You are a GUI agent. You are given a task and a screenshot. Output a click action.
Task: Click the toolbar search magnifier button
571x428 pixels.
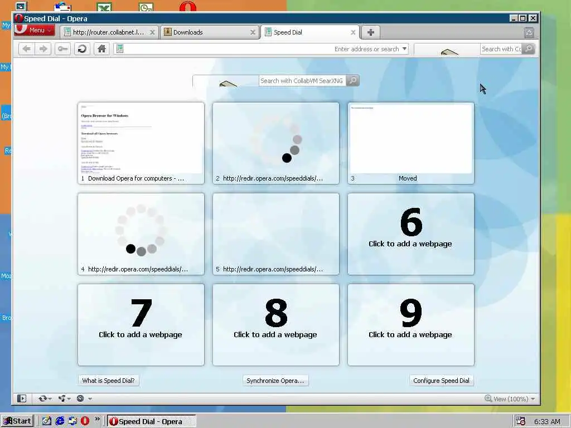[529, 49]
